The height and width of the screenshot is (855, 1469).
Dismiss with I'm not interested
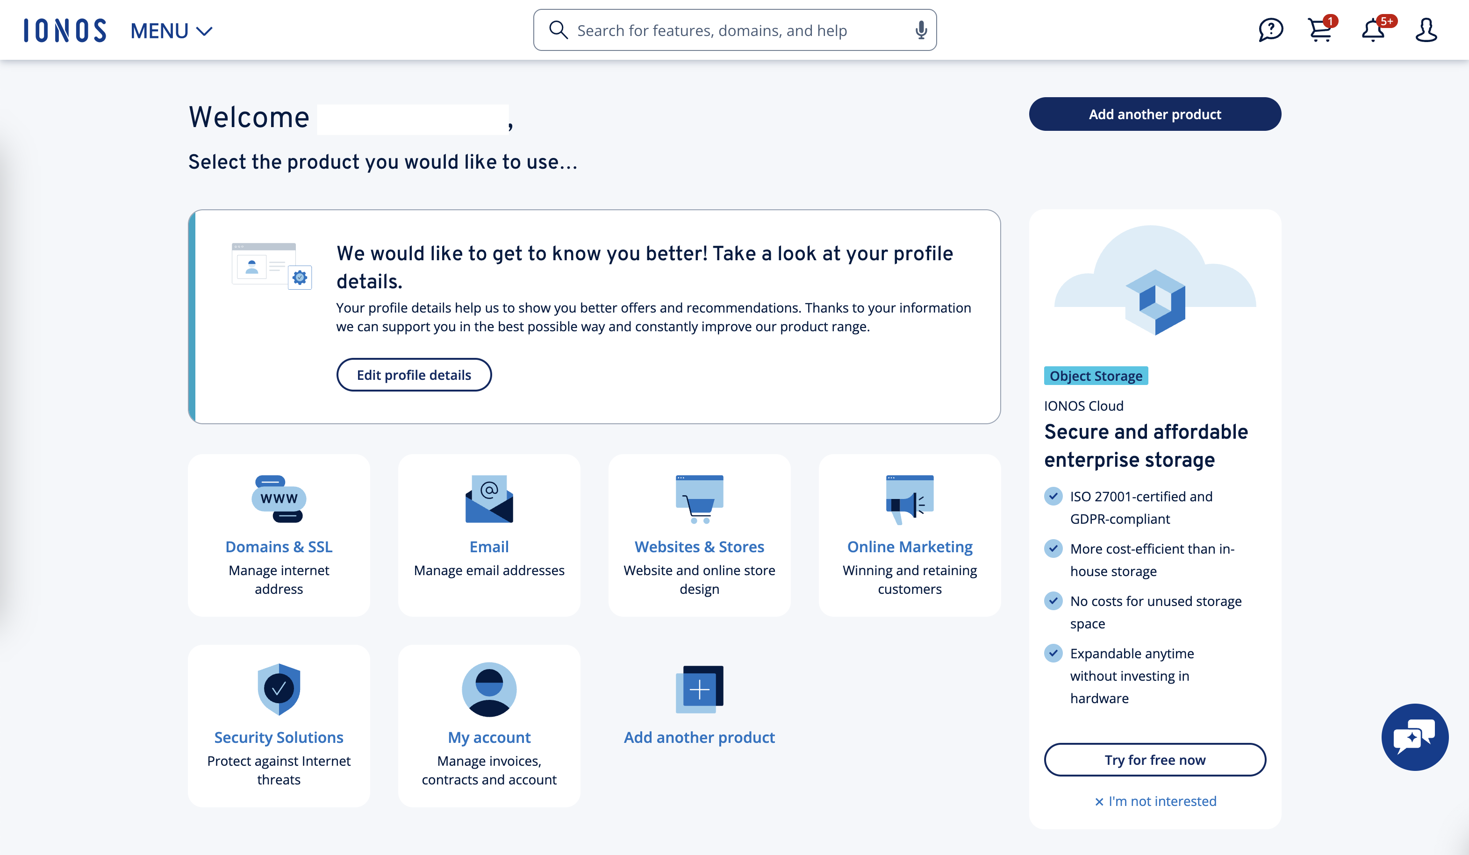coord(1155,801)
